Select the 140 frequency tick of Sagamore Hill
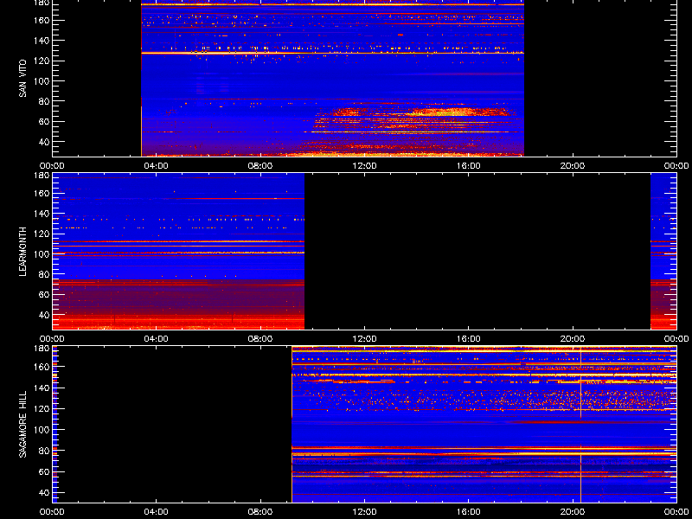 tap(43, 388)
